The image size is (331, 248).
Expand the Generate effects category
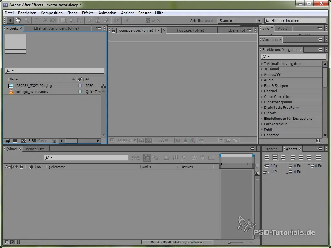pyautogui.click(x=262, y=135)
